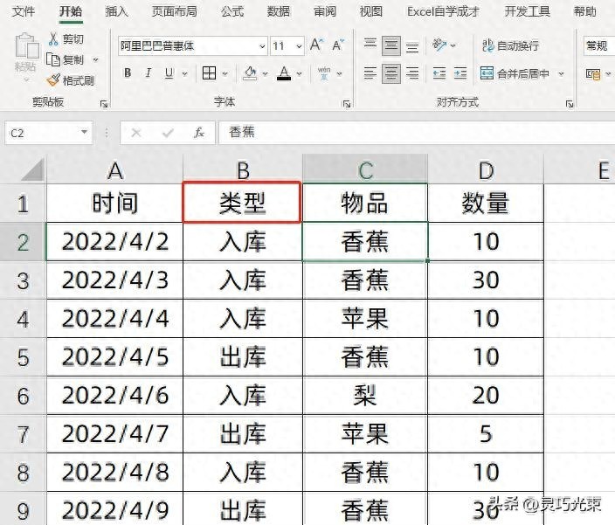Select column A header
Viewport: 615px width, 525px height.
pyautogui.click(x=114, y=169)
